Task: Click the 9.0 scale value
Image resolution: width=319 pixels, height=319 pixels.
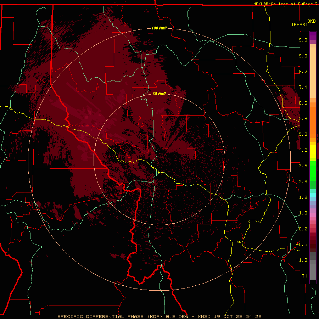Action: tap(303, 56)
